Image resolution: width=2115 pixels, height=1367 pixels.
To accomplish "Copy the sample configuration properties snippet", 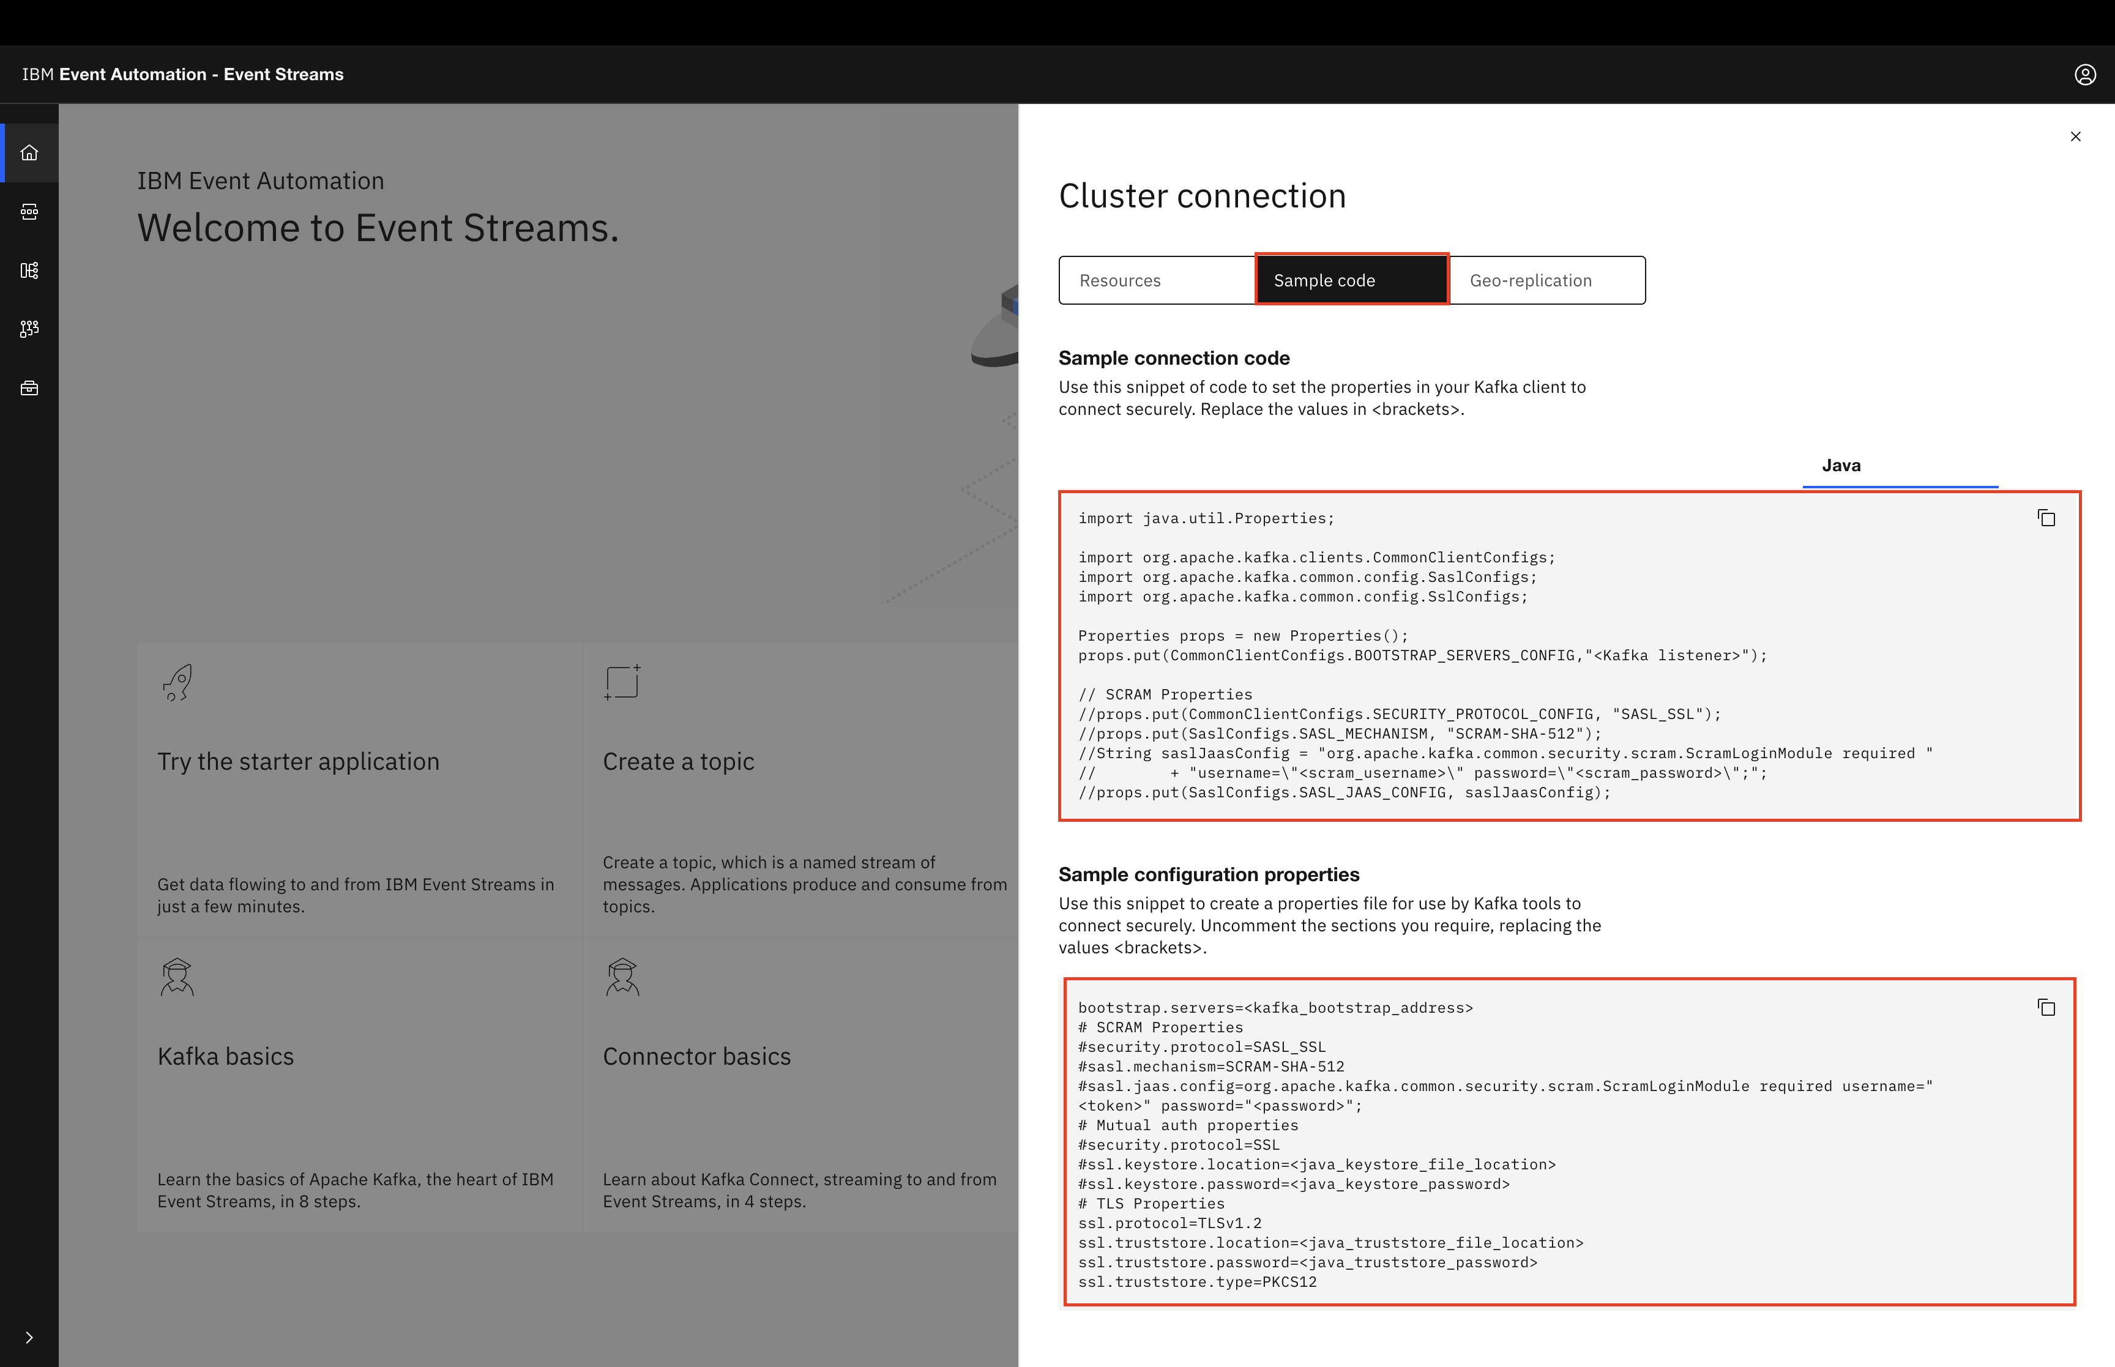I will 2046,1007.
